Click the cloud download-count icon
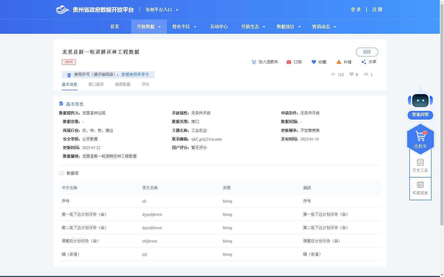 (x=366, y=74)
